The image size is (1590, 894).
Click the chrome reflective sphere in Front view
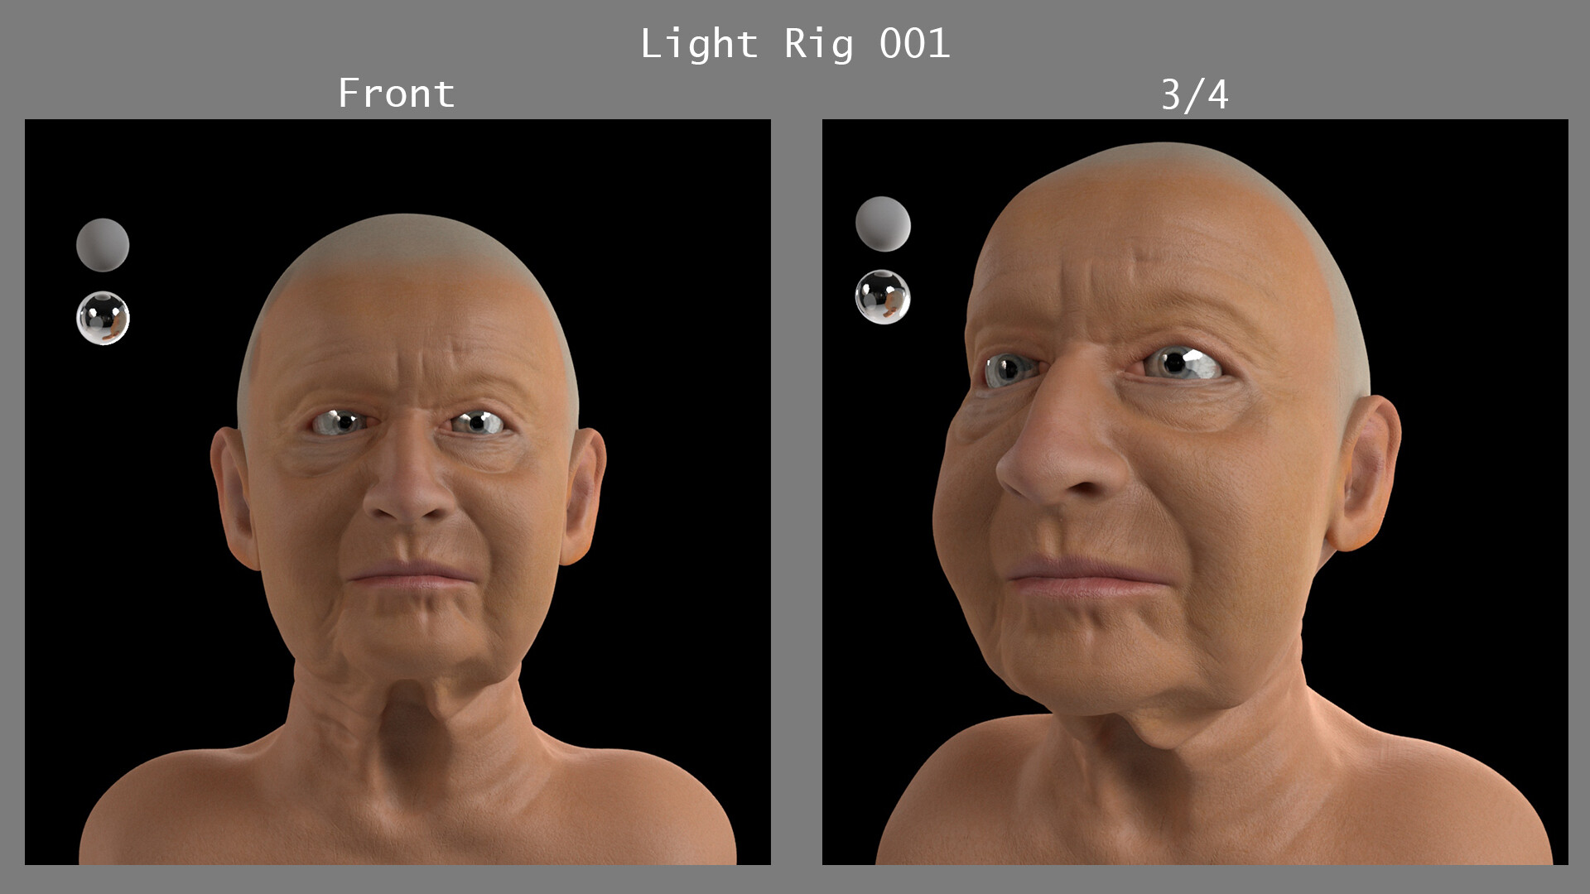pyautogui.click(x=104, y=319)
